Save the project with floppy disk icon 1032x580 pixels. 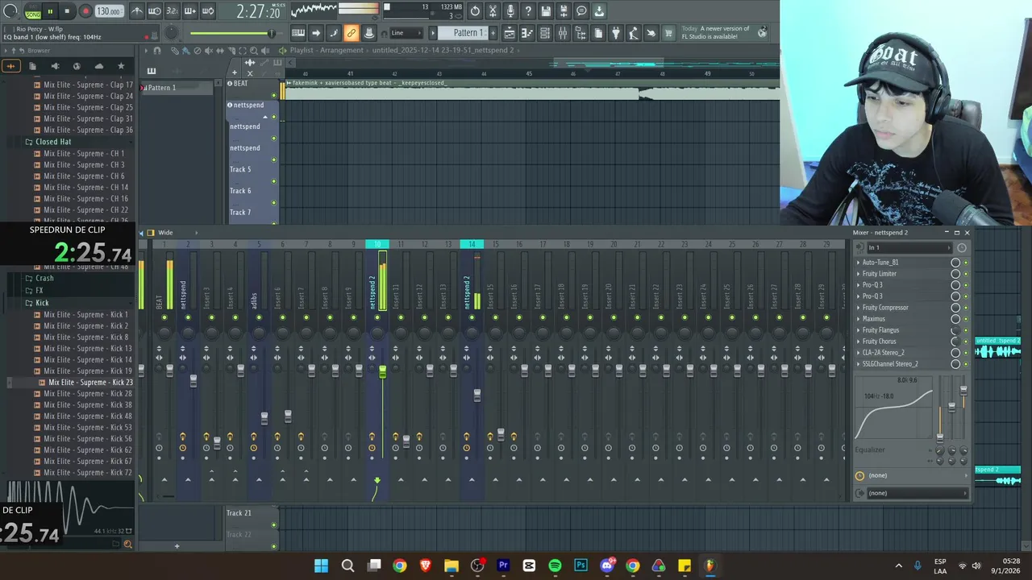tap(546, 11)
